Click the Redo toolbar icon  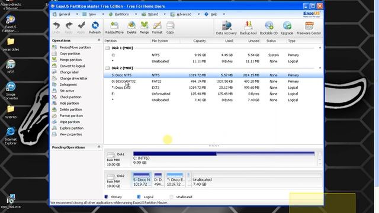69,28
